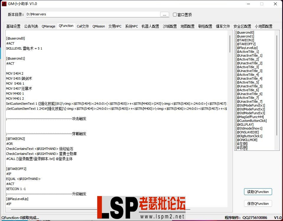The image size is (283, 221).
Task: Select [@usercmd0] in the function list
Action: pyautogui.click(x=245, y=32)
